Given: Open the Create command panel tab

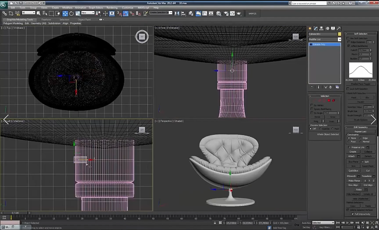Looking at the screenshot, I should (x=310, y=29).
